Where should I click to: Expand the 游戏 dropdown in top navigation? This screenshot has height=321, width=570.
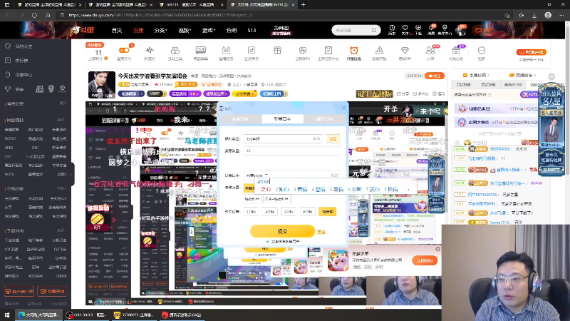[208, 31]
